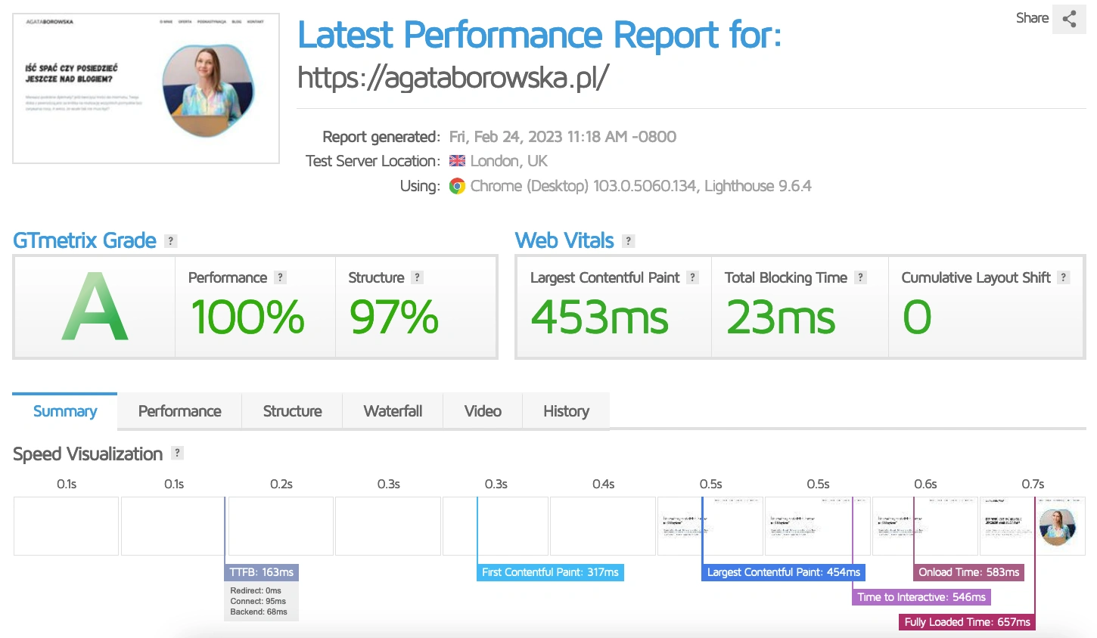Switch to the Performance tab

pyautogui.click(x=179, y=411)
